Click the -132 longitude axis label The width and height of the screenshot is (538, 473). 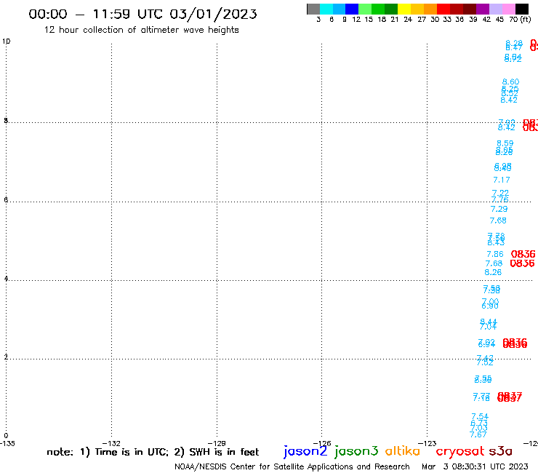tap(111, 443)
